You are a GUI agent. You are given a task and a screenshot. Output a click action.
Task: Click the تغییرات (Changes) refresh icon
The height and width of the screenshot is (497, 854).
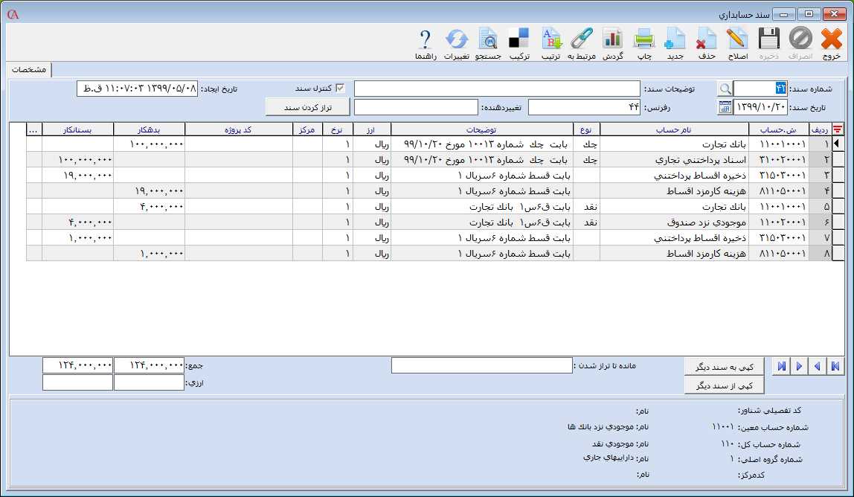[x=456, y=40]
